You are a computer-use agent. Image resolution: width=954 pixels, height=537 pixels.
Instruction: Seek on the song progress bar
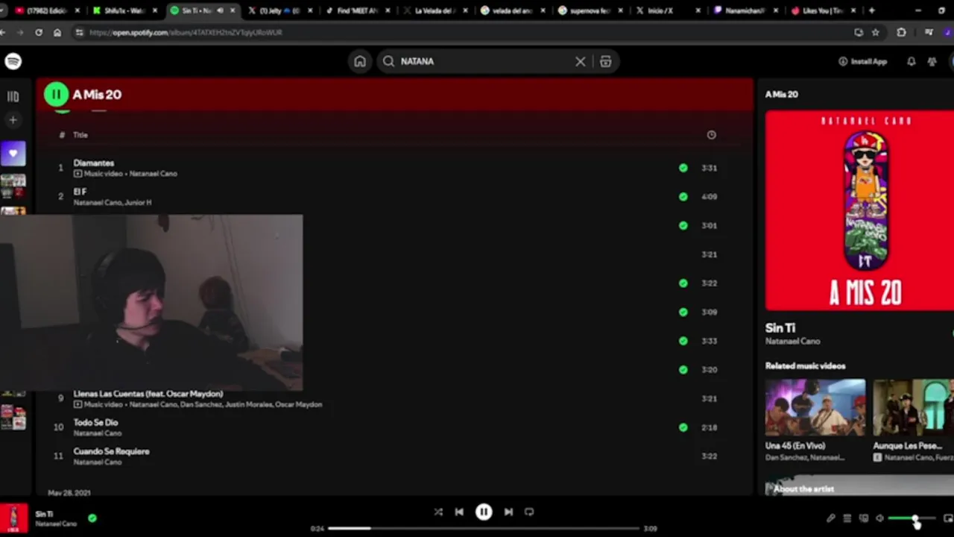483,529
